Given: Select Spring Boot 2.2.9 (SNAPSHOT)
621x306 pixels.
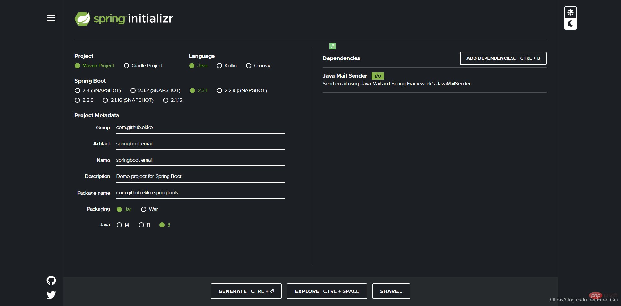Looking at the screenshot, I should tap(242, 90).
